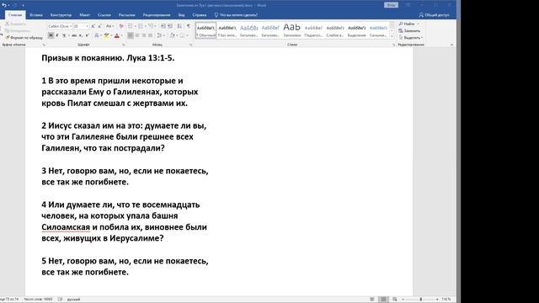This screenshot has height=303, width=539.
Task: Apply Обычный style from gallery
Action: [x=205, y=30]
